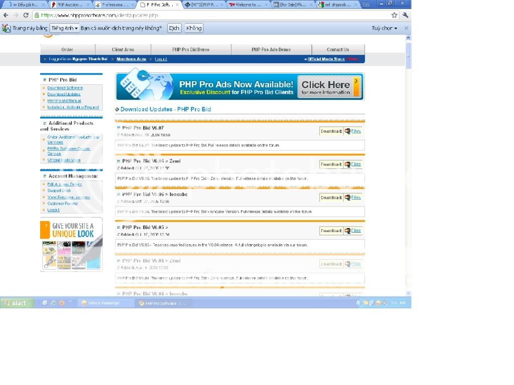Click Download for PHP Pro Bid V6.06 > Ioncube
The image size is (514, 385).
pyautogui.click(x=331, y=198)
